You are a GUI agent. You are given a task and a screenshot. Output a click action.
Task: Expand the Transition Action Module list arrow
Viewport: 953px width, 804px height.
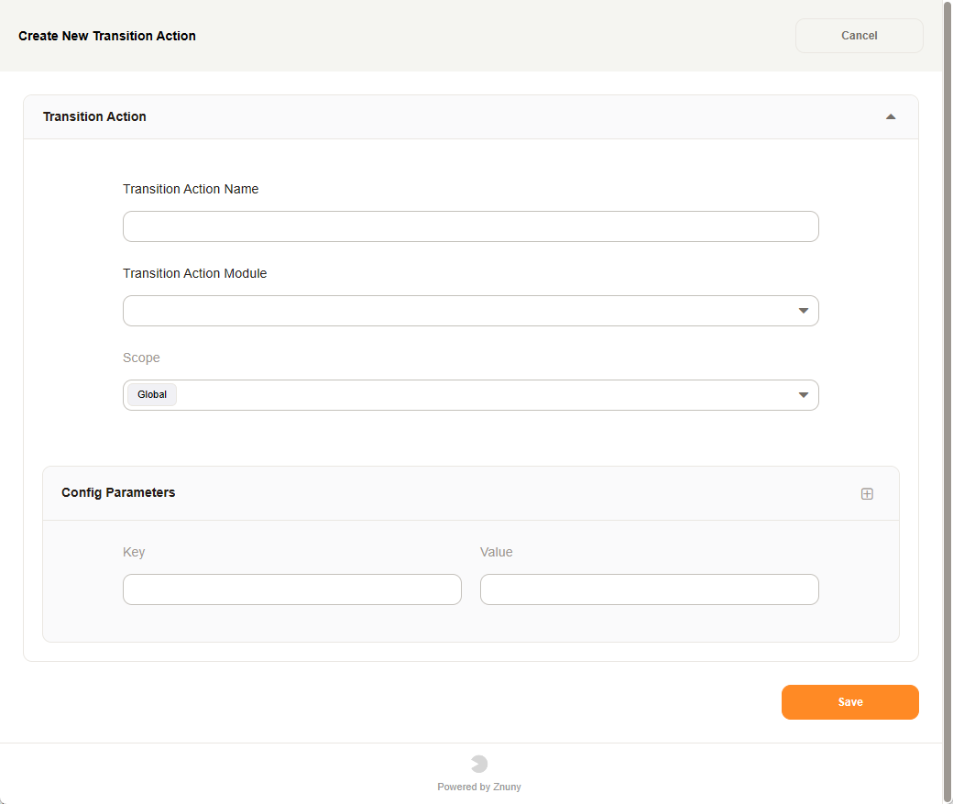tap(804, 311)
